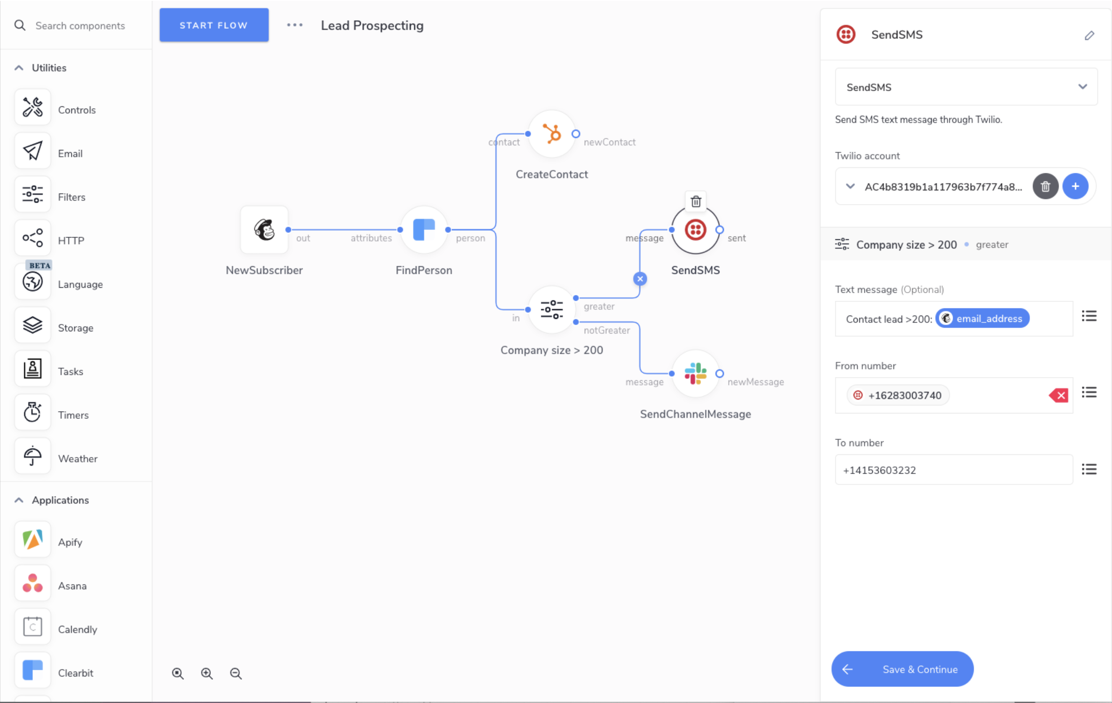Delete the Twilio account with the trash button
1112x703 pixels.
coord(1045,186)
